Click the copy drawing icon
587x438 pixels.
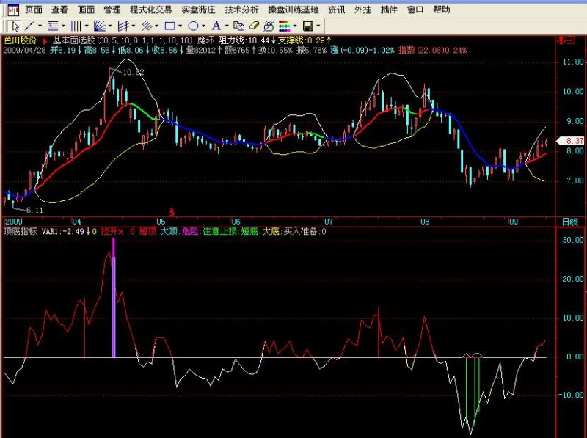[238, 26]
